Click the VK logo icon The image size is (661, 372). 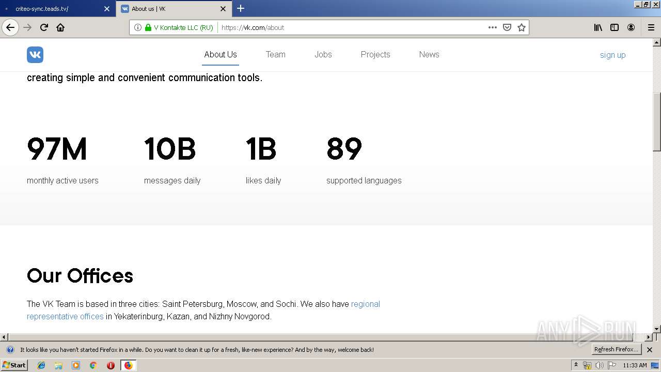35,55
